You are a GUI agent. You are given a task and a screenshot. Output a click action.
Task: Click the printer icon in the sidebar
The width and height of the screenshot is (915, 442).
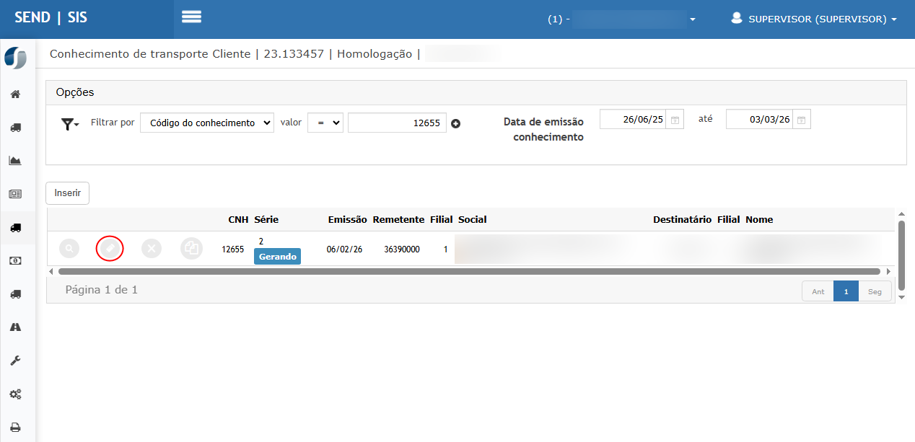15,427
